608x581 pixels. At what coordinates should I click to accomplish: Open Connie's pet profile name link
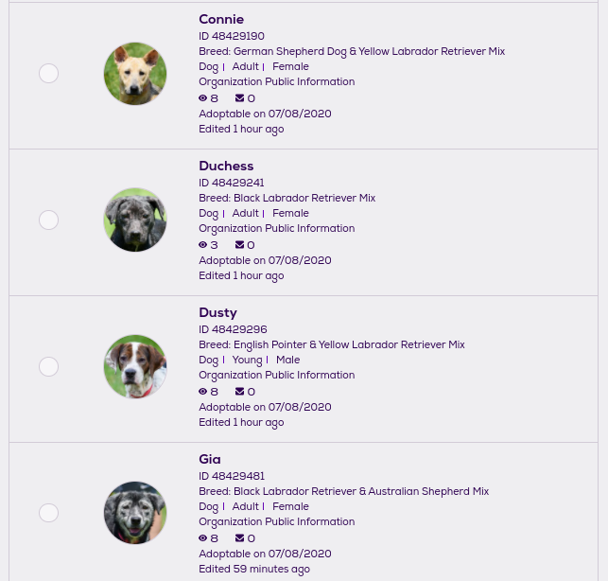pyautogui.click(x=221, y=20)
